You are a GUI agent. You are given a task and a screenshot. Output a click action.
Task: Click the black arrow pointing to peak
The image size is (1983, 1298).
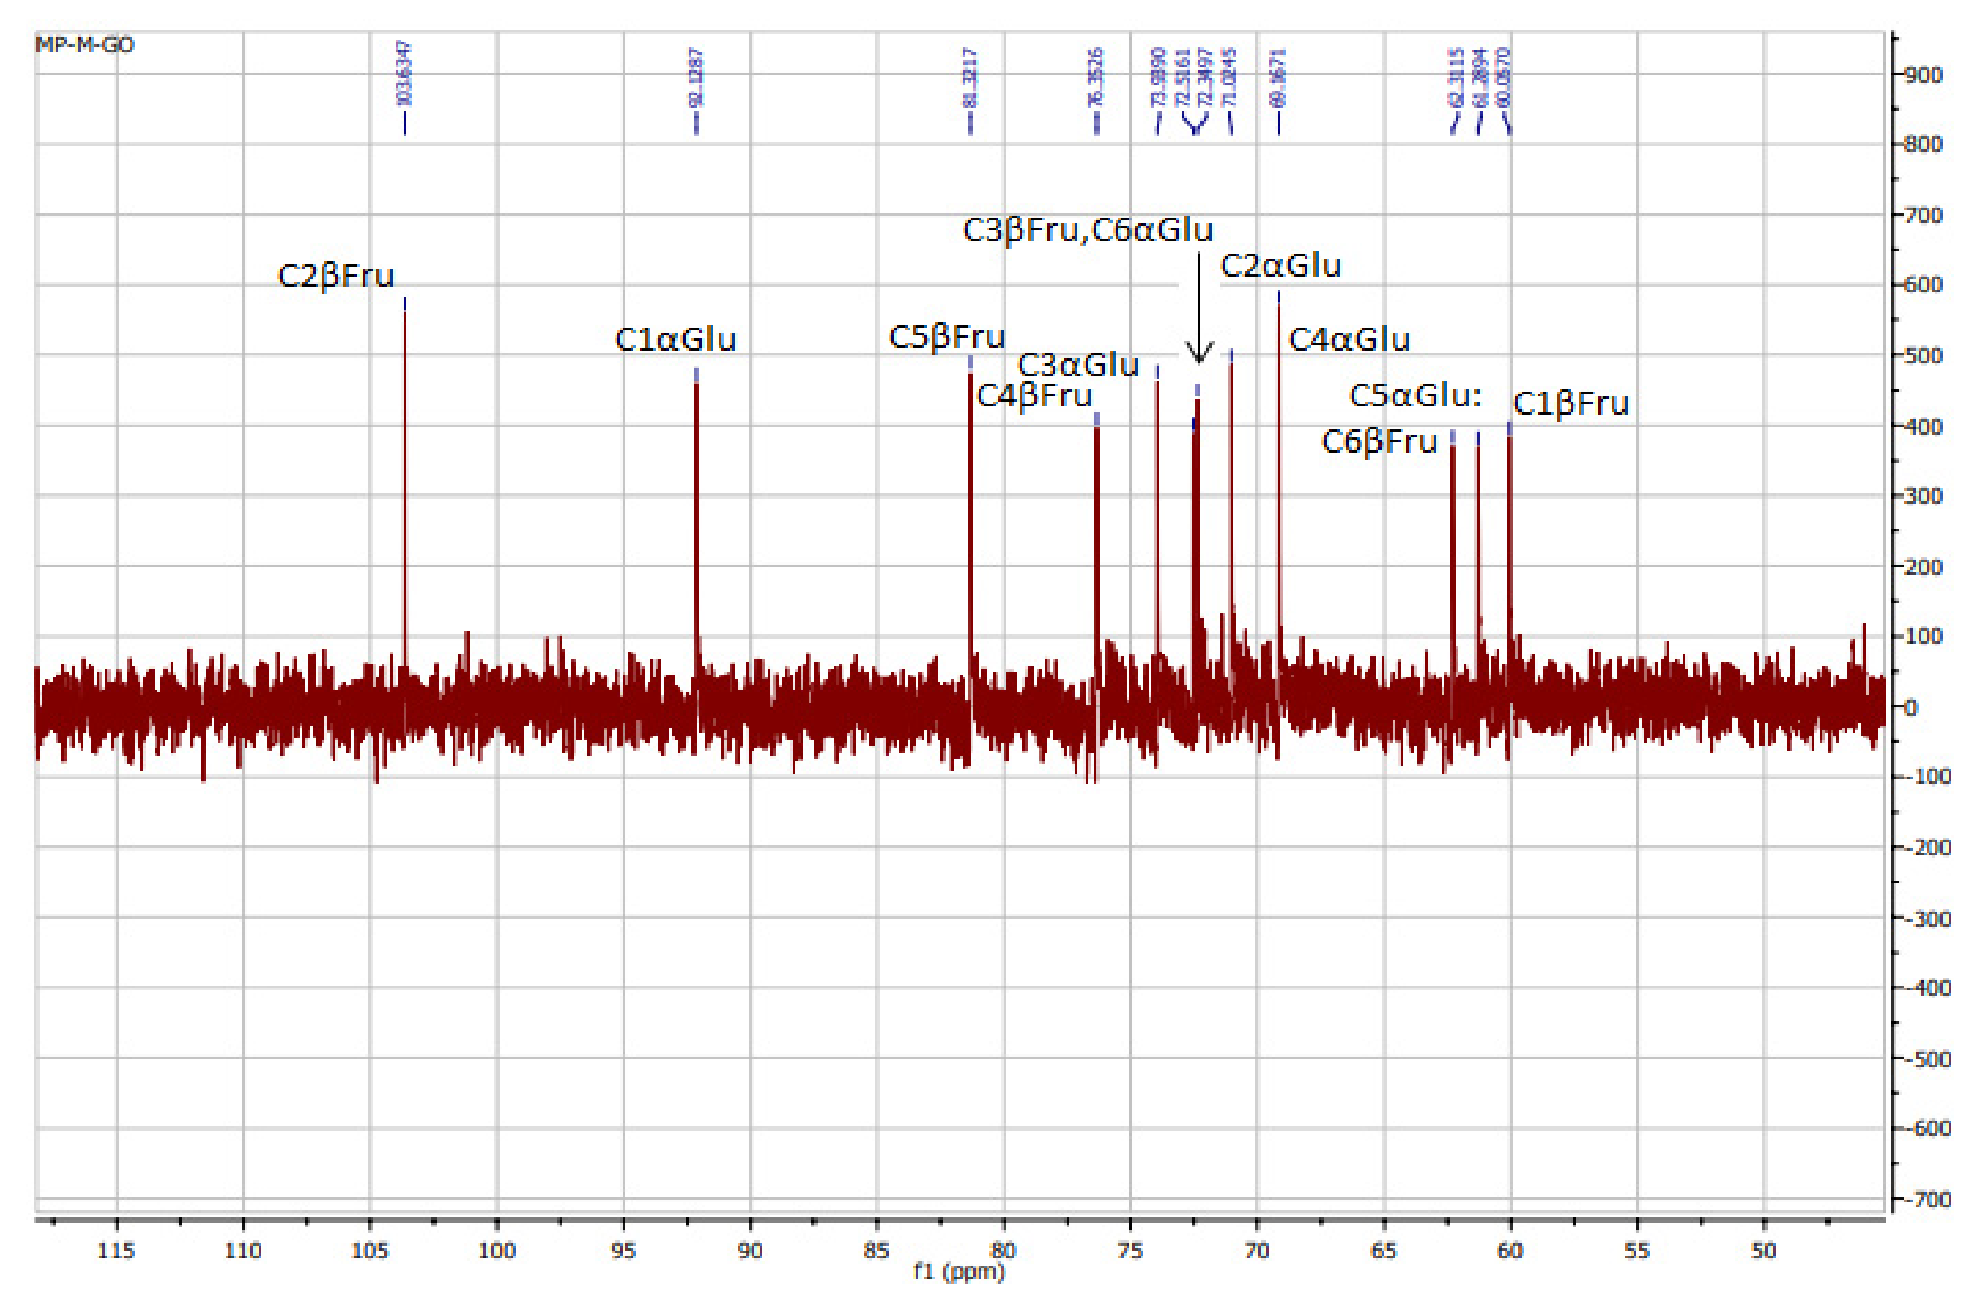click(x=1198, y=308)
